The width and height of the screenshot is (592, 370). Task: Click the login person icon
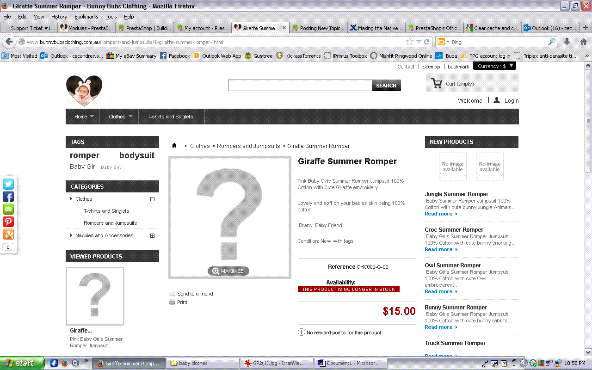pos(497,100)
